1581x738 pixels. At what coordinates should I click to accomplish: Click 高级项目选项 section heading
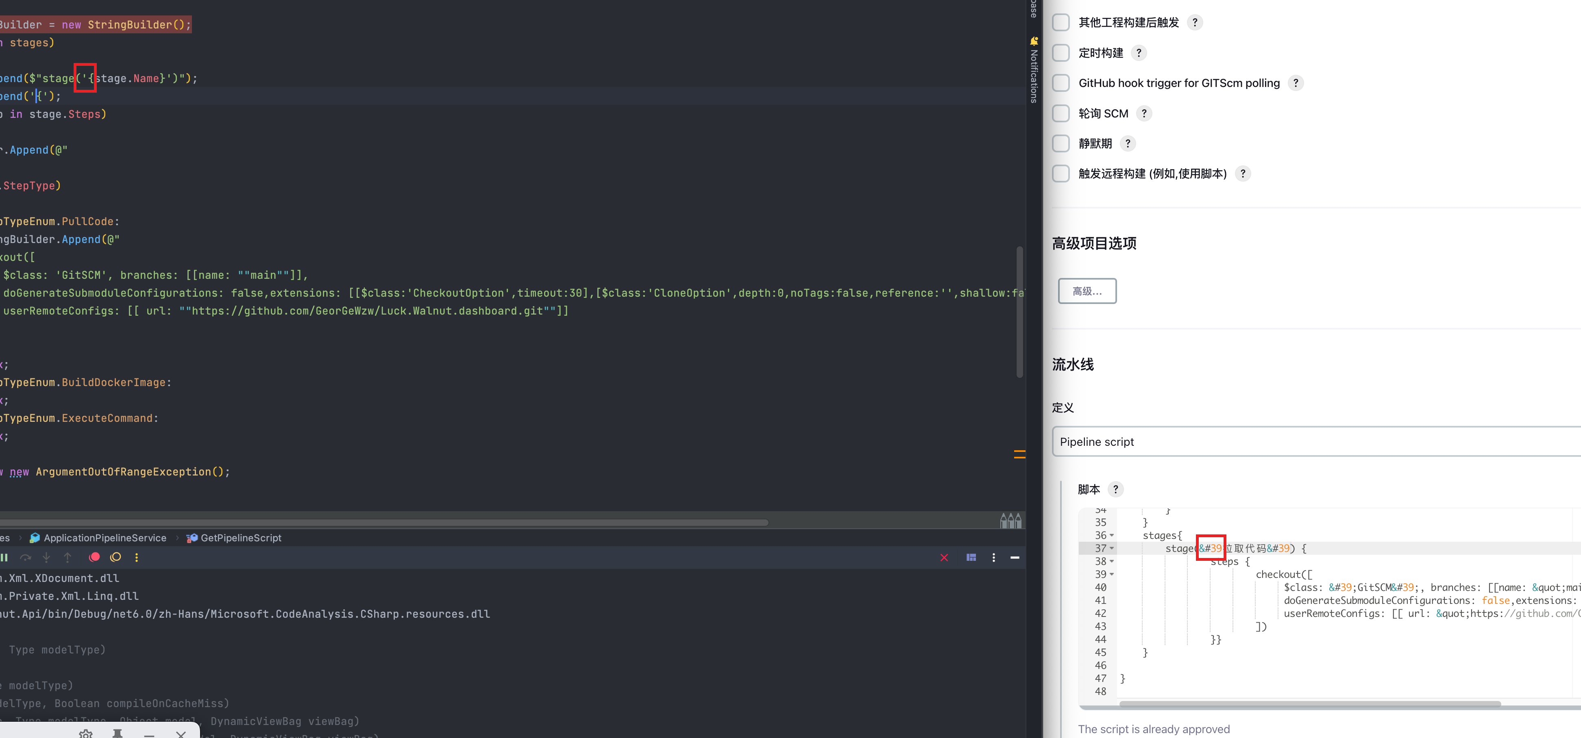pos(1094,243)
